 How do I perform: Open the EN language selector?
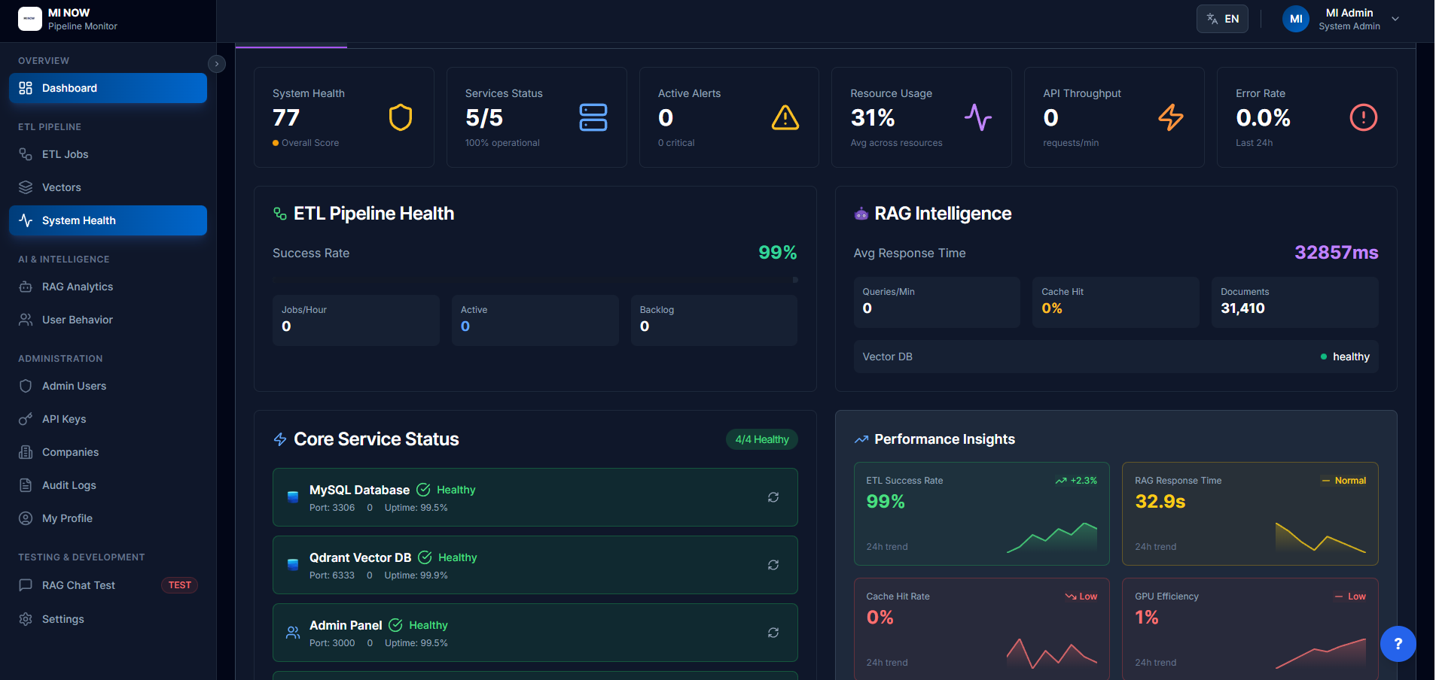coord(1222,19)
